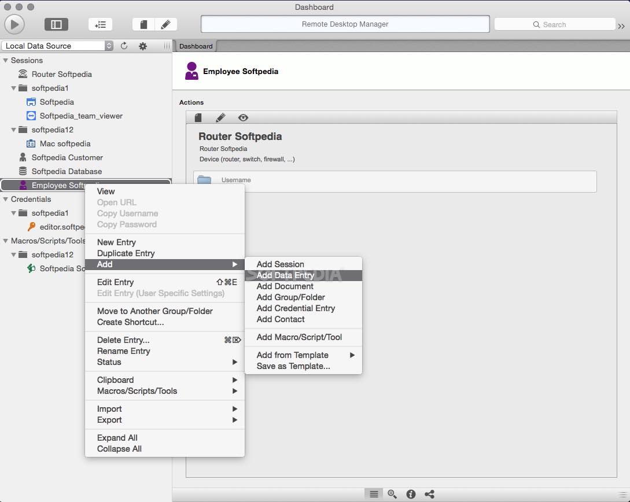Screen dimensions: 630x502
Task: Select Collapse All in context menu
Action: [x=165, y=449]
